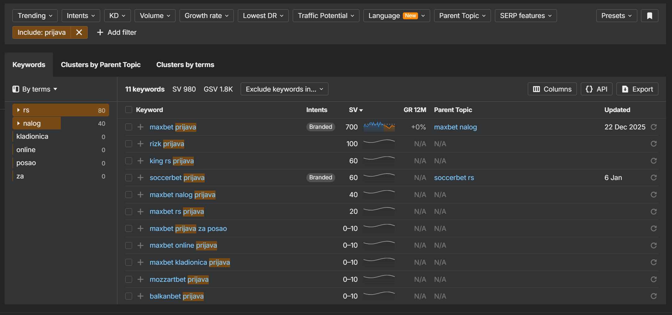Screen dimensions: 672x315
Task: Select the 'maxbet nalog prijava' checkbox
Action: tap(129, 195)
